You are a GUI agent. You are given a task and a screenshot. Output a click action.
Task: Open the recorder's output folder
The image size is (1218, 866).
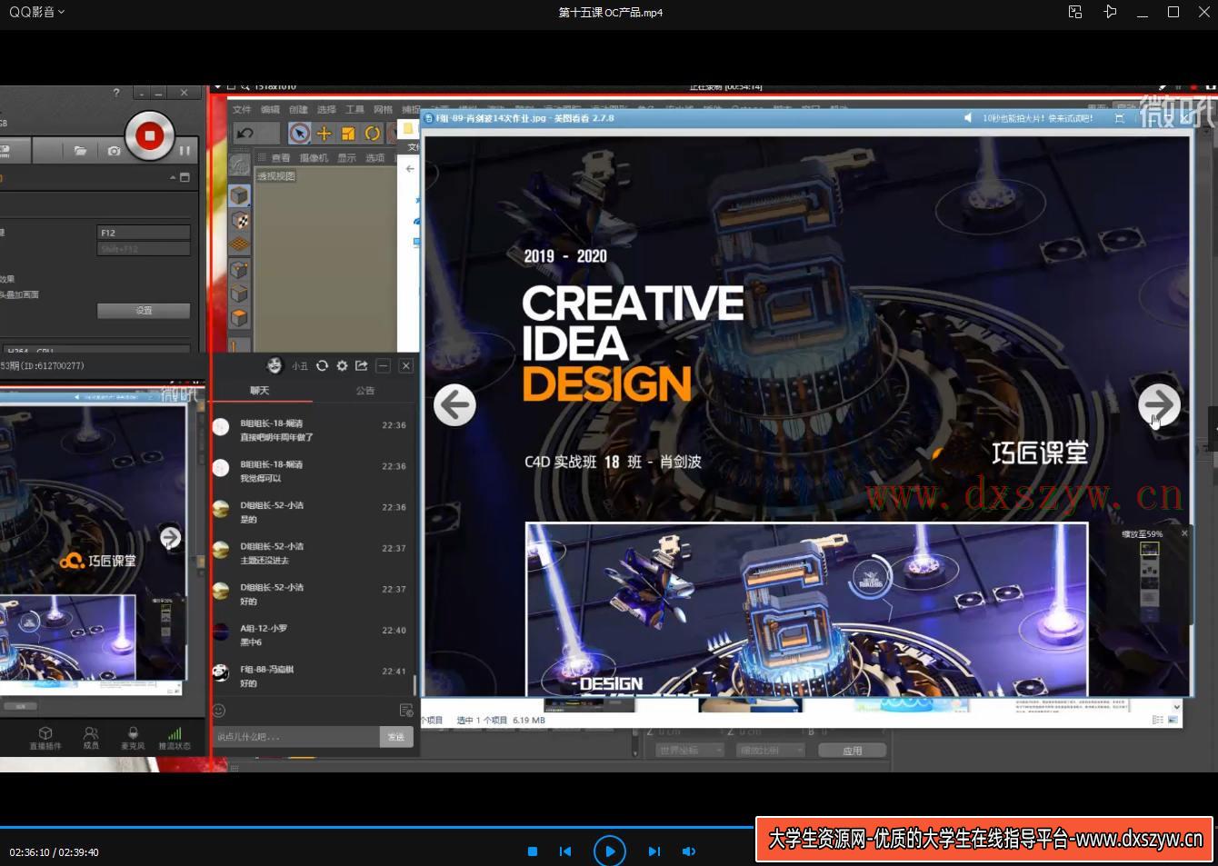tap(80, 151)
